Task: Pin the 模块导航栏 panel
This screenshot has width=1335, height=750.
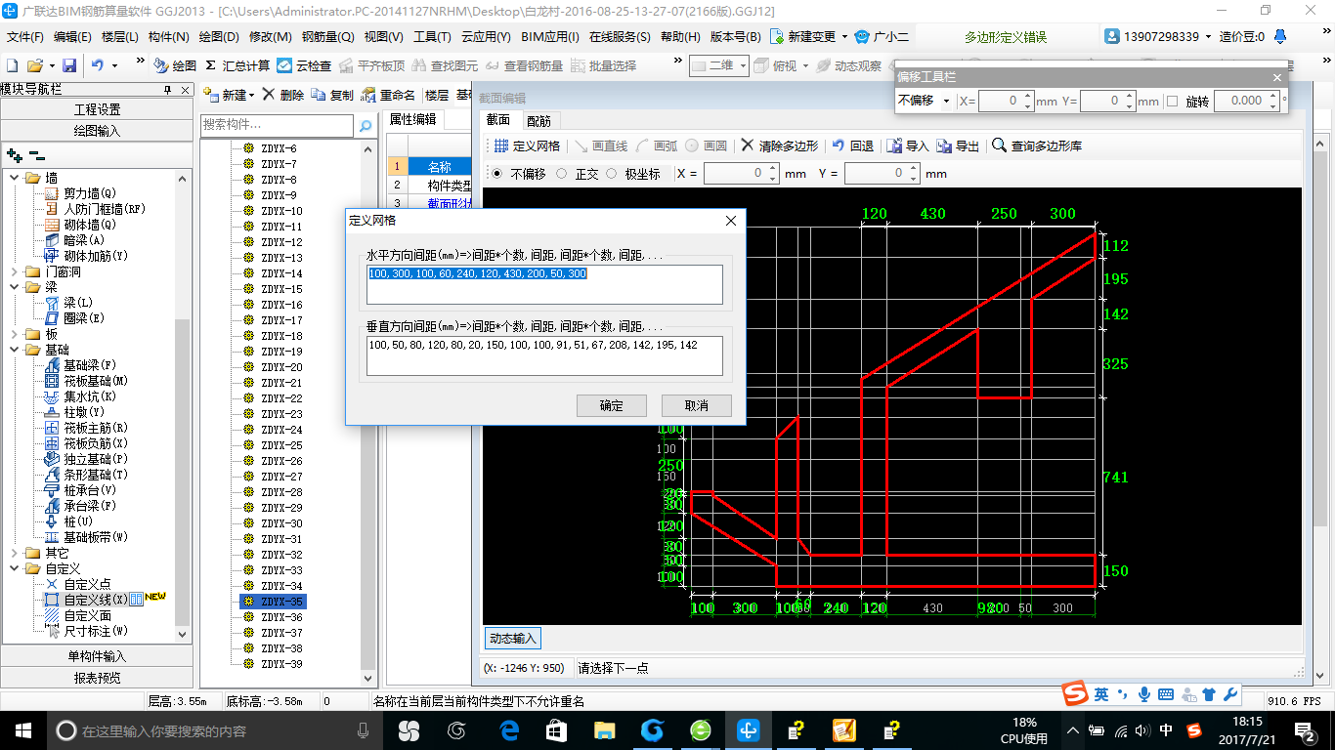Action: [167, 89]
